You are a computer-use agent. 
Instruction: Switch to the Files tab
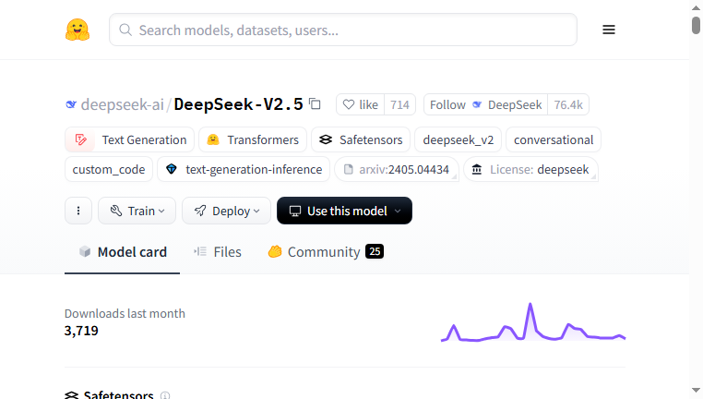tap(218, 252)
